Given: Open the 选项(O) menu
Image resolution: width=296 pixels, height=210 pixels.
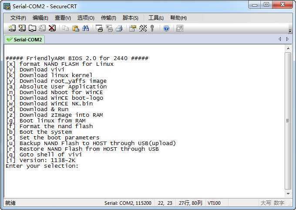Looking at the screenshot, I should pyautogui.click(x=86, y=18).
